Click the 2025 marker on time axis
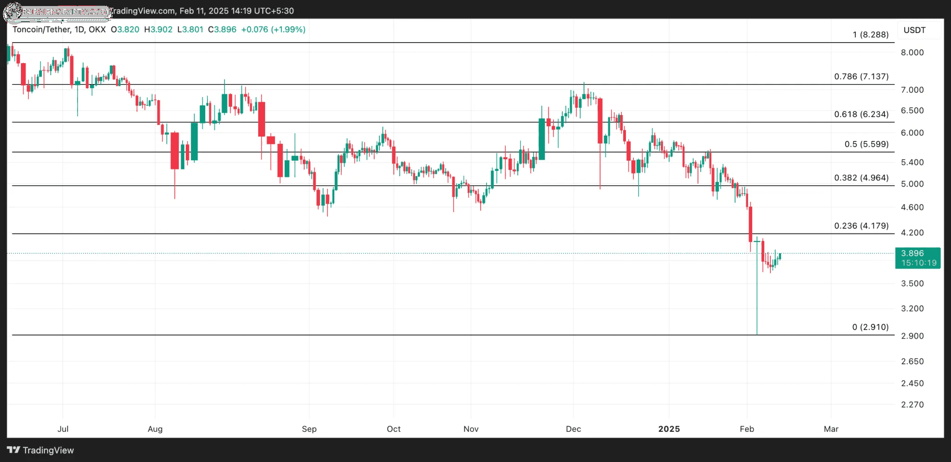 (x=669, y=429)
